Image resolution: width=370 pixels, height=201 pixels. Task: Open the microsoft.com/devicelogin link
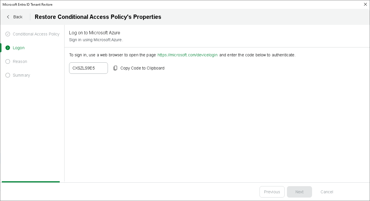coord(188,55)
